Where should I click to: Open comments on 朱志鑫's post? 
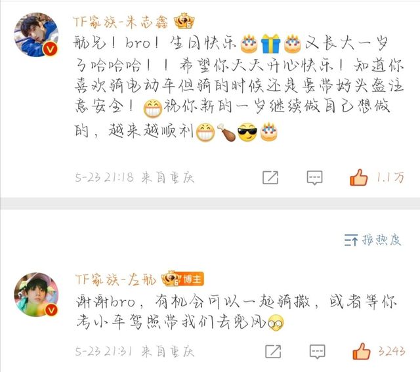coord(314,177)
